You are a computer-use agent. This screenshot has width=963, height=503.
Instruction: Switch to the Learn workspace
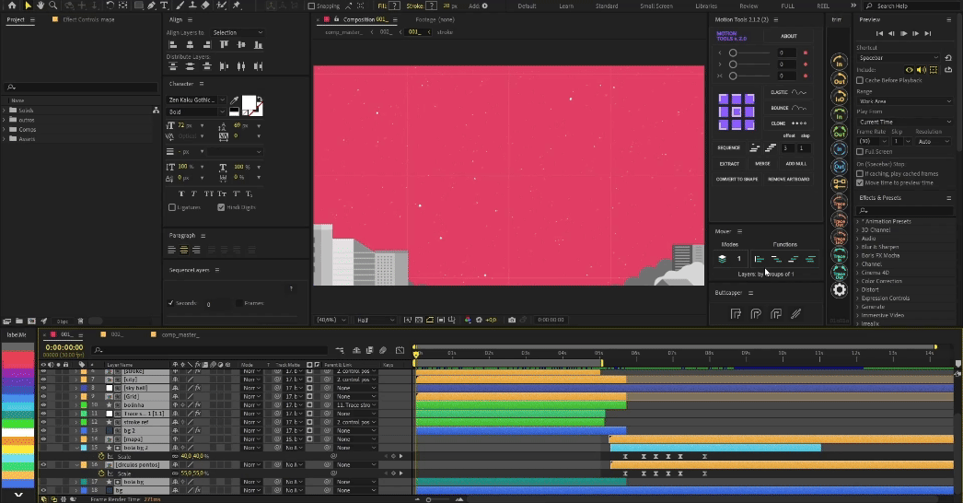coord(566,6)
